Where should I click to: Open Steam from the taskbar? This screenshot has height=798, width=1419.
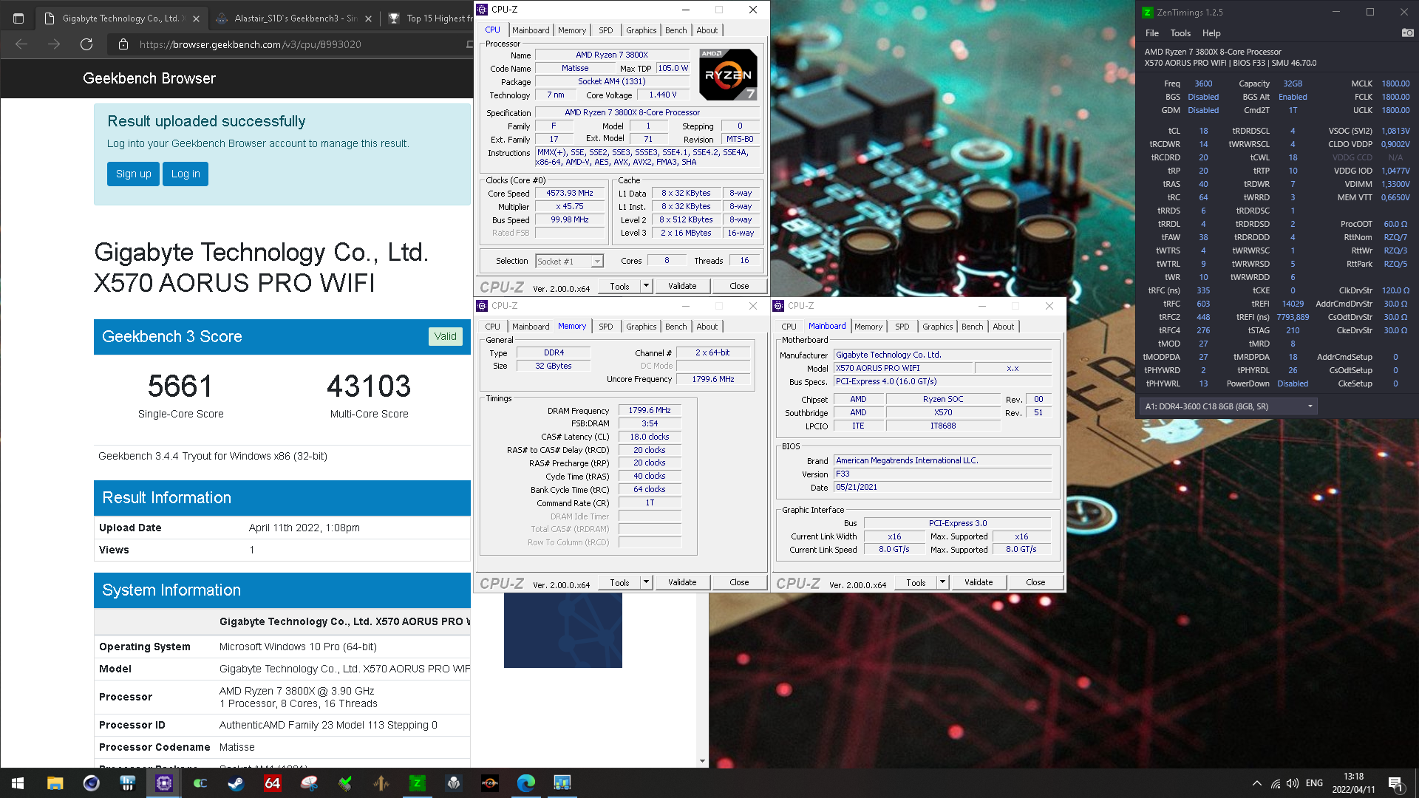tap(236, 783)
